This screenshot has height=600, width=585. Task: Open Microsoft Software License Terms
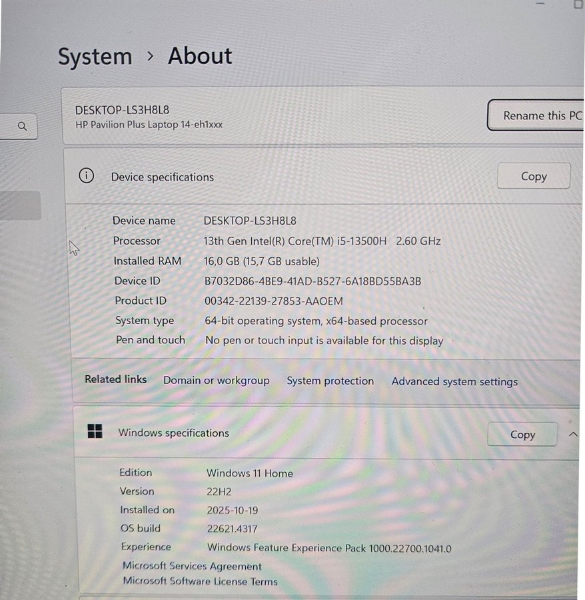[x=200, y=581]
